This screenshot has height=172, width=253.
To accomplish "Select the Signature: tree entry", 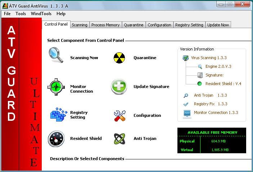I will (x=214, y=75).
